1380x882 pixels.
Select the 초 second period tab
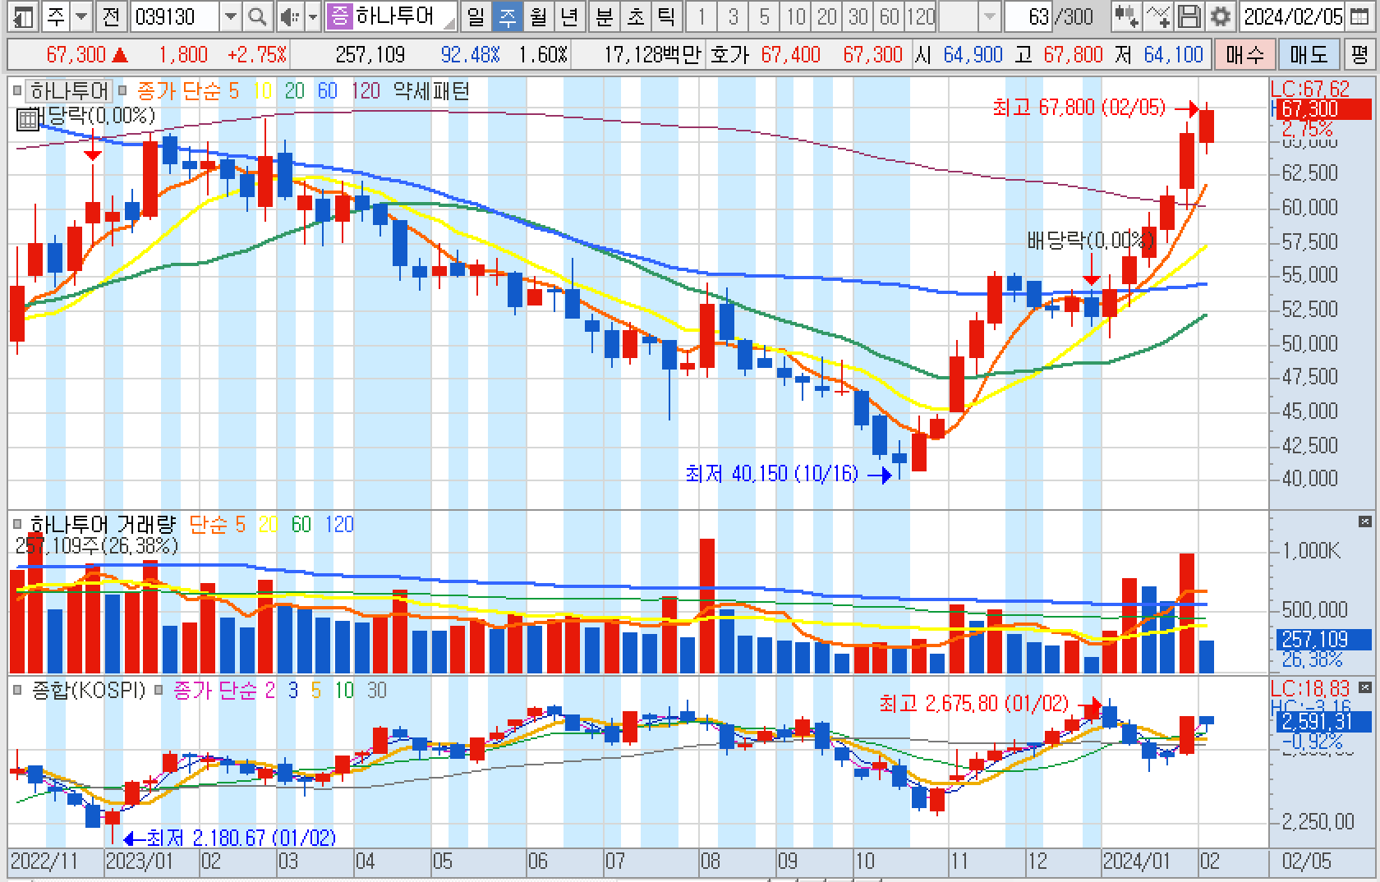(x=635, y=16)
